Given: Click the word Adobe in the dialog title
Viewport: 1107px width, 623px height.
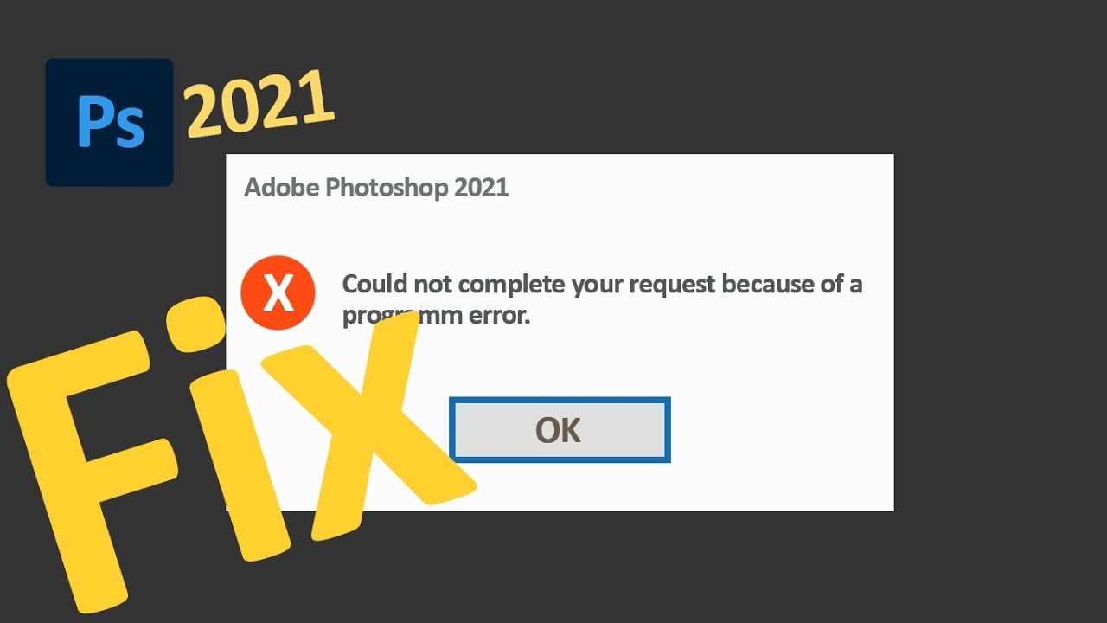Looking at the screenshot, I should coord(282,187).
